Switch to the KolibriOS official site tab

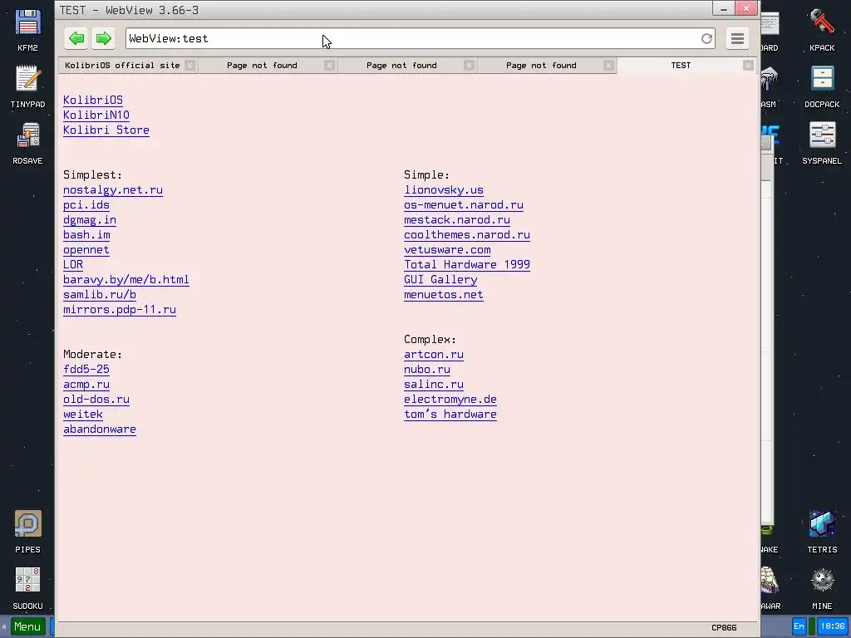[x=122, y=65]
